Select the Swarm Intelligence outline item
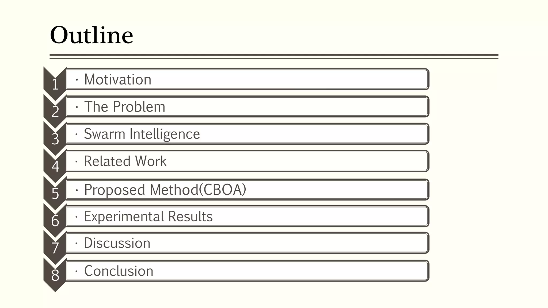This screenshot has height=308, width=548. [x=248, y=134]
